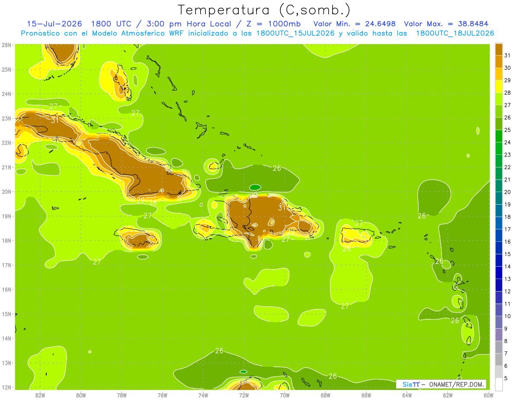Screen dimensions: 519x401
Task: Click the 'Temperatura (C,somb.)' chart title
Action: pyautogui.click(x=264, y=10)
